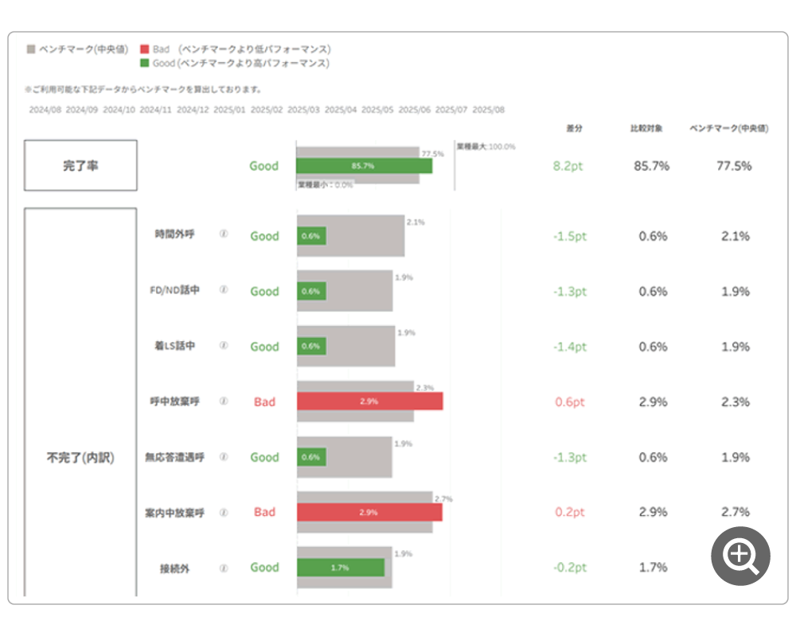Show info icon for 無応答遭遇呼
Viewport: 796px width, 636px height.
click(224, 457)
